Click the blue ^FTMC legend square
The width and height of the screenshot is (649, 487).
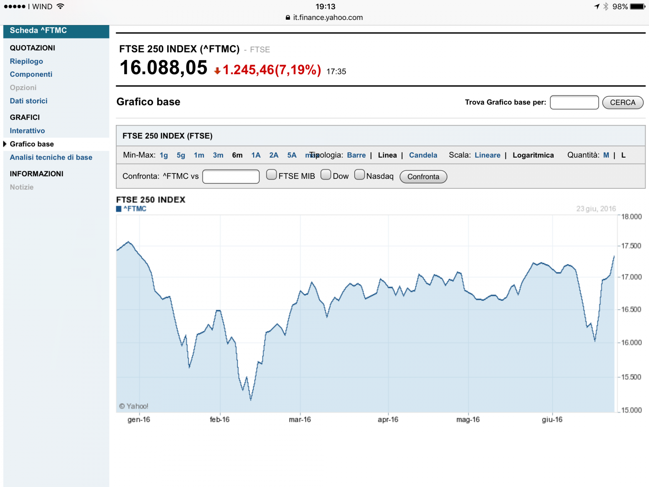[x=119, y=209]
